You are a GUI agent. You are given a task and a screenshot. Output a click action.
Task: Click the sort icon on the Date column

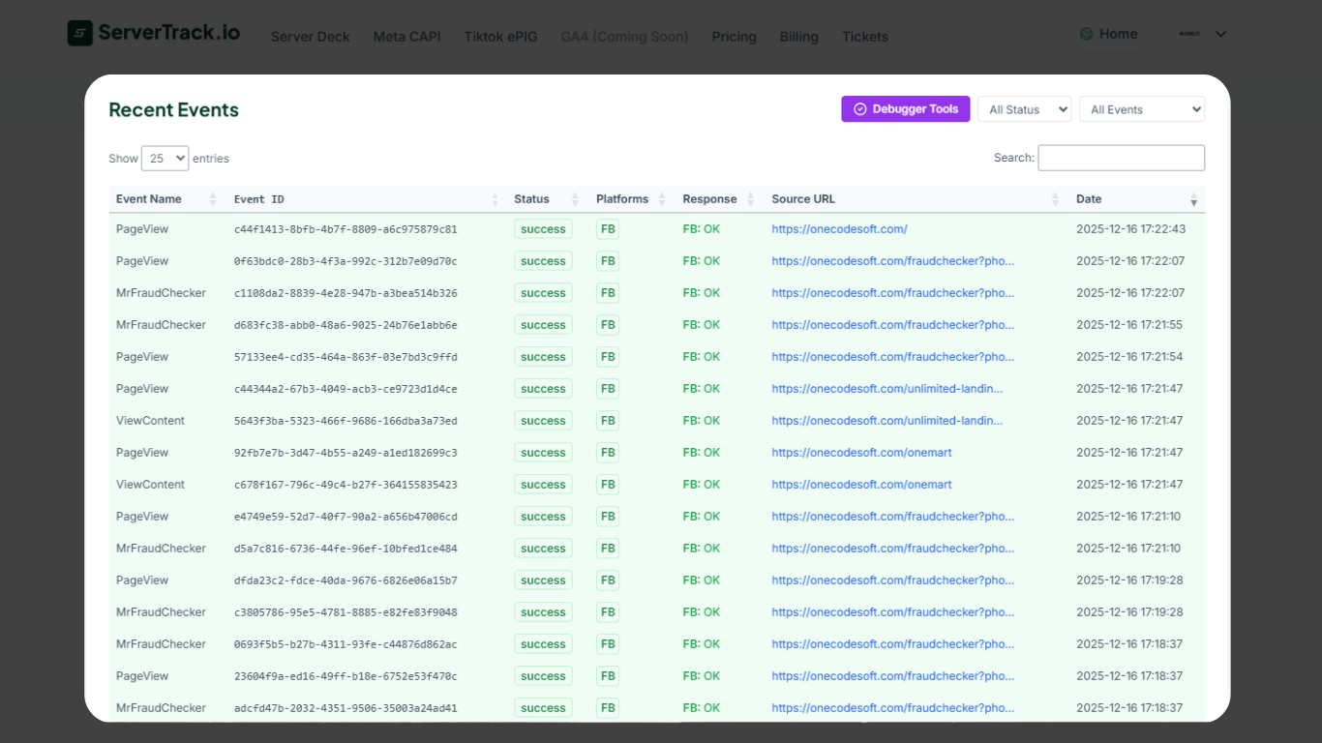(1194, 198)
